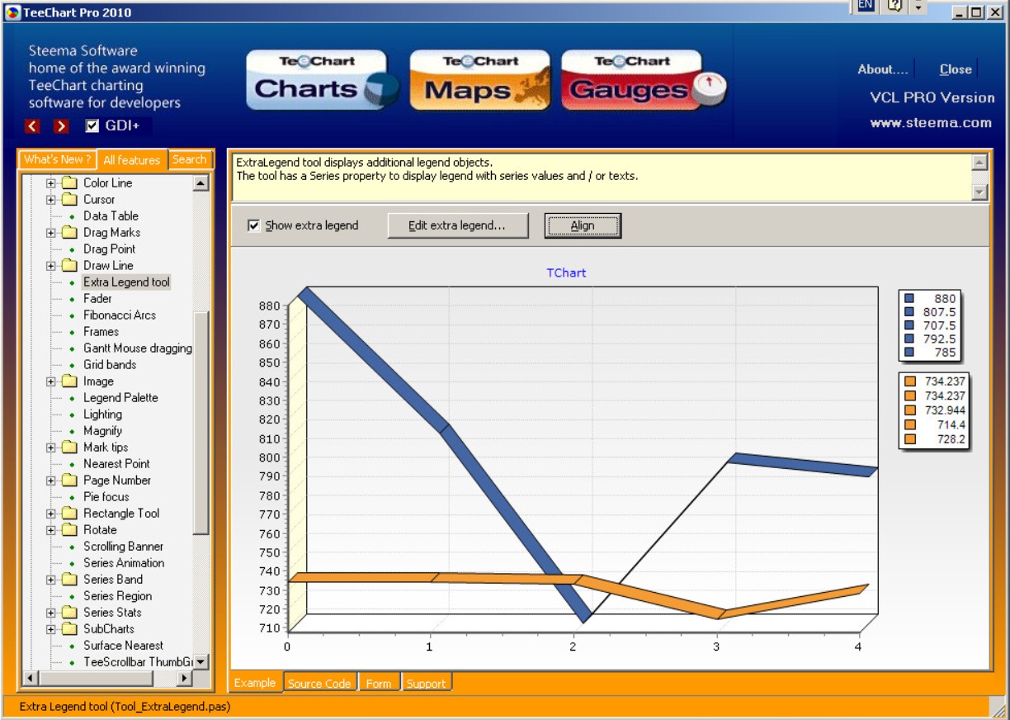Expand the Series Stats tree node
This screenshot has height=720, width=1010.
51,613
